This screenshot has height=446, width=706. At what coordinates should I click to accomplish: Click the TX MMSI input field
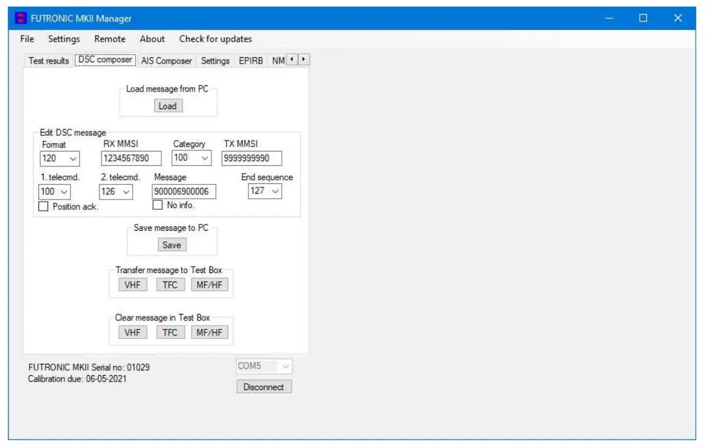[x=252, y=159]
